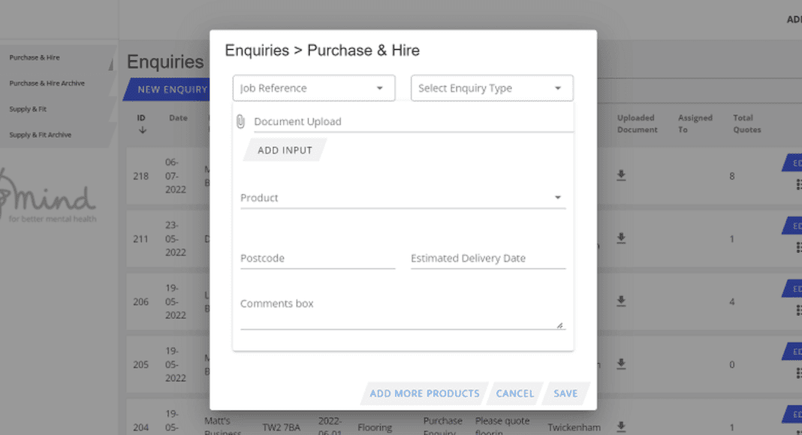Sort by ID column arrow
802x435 pixels.
click(142, 130)
